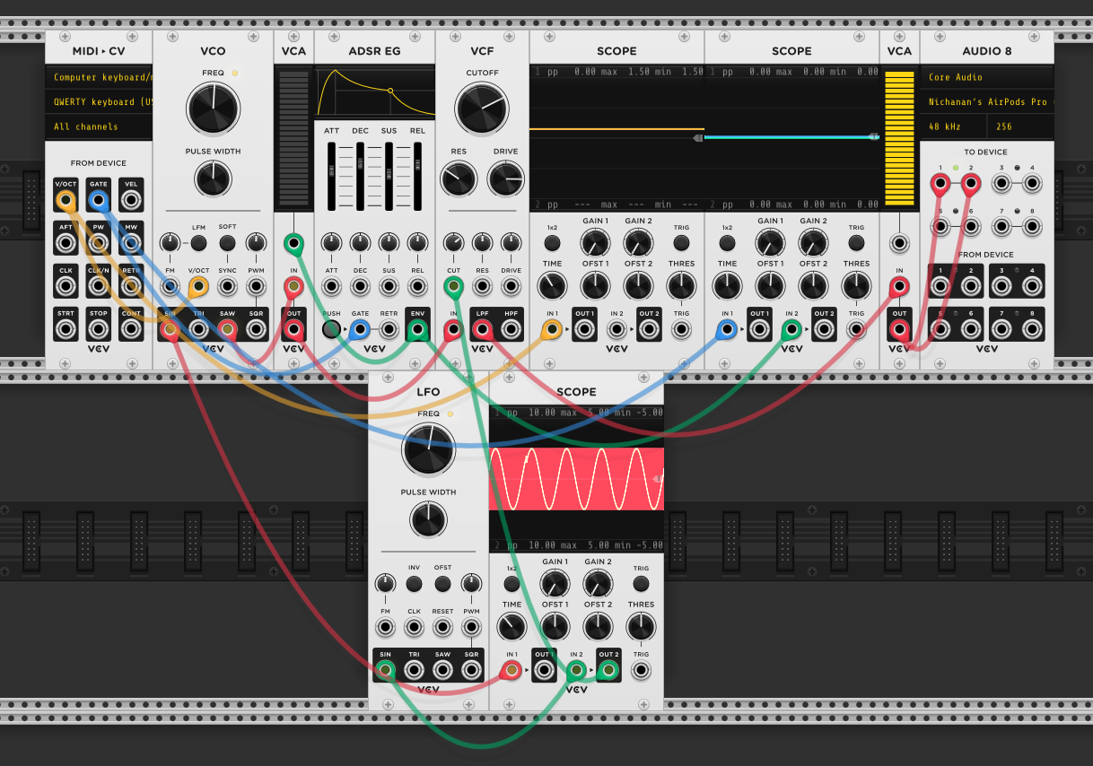Click the SQR output jack on the VCO
Screen dimensions: 1093x766
click(x=257, y=329)
